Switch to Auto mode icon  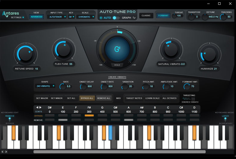click(x=101, y=18)
